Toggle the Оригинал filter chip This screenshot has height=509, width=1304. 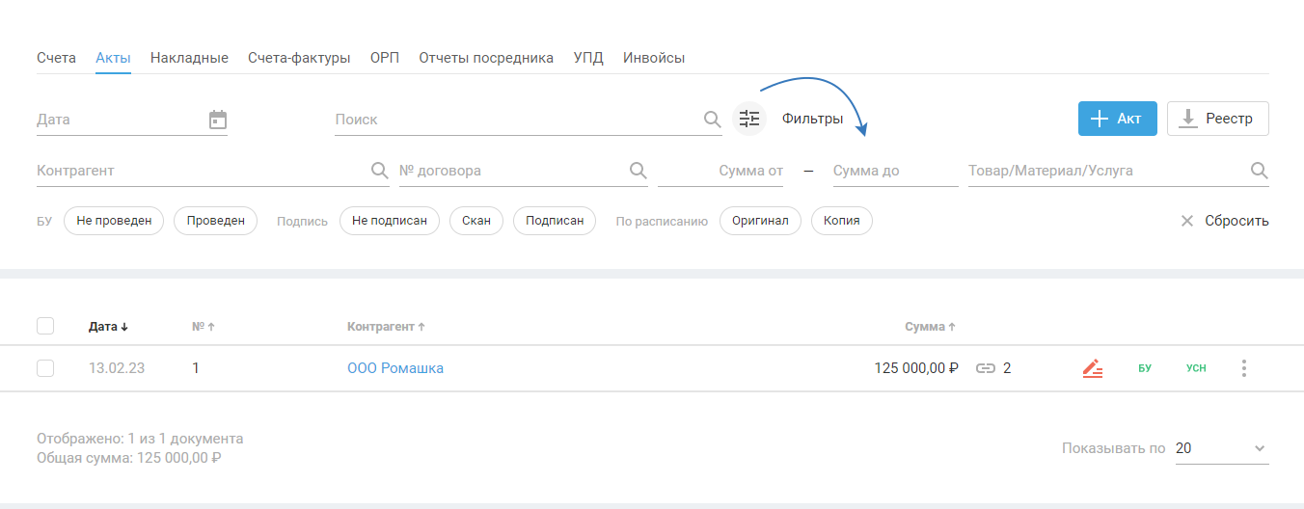pos(760,221)
